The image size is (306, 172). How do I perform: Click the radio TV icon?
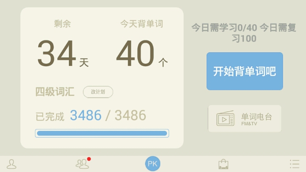pos(225,118)
